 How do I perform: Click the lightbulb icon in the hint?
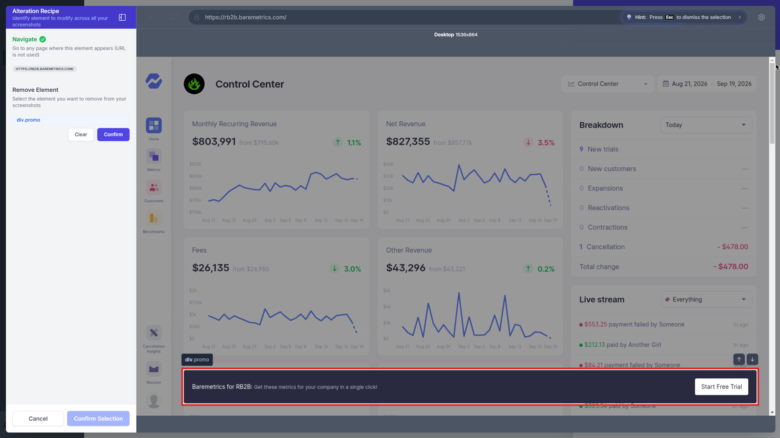629,17
